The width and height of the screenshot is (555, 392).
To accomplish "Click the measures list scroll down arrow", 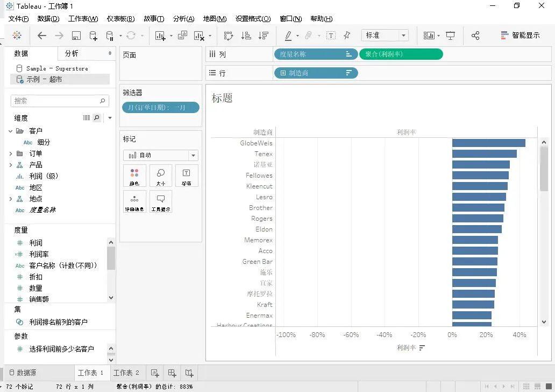I will [x=111, y=298].
